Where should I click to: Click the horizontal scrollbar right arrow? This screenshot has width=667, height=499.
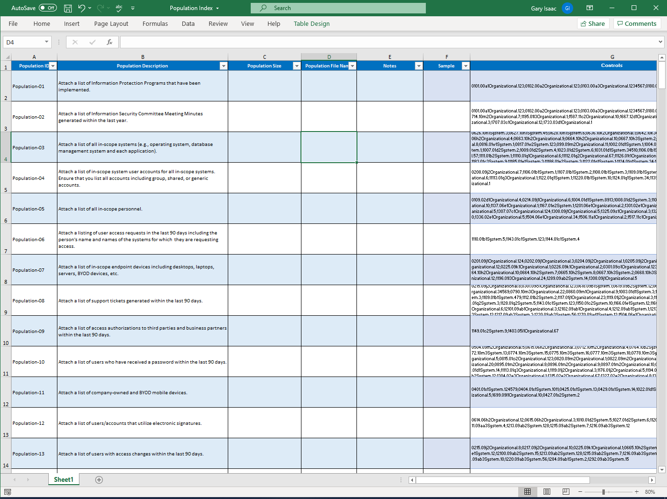[652, 480]
